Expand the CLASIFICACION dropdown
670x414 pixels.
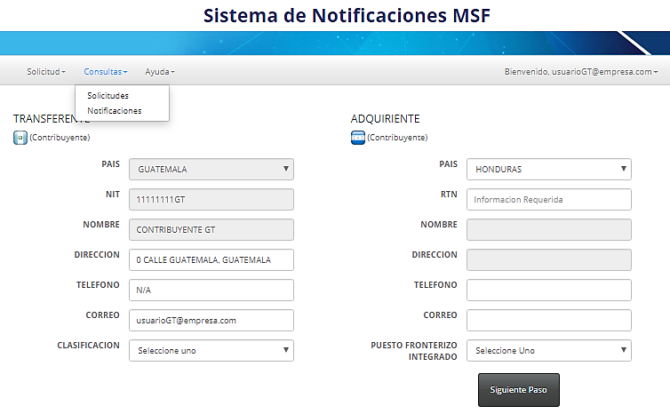click(211, 350)
